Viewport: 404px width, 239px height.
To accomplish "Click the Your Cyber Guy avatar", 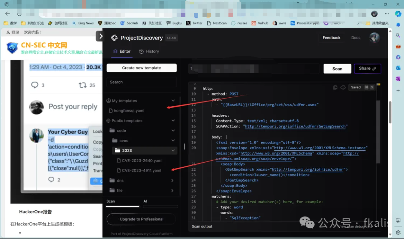I will (37, 136).
